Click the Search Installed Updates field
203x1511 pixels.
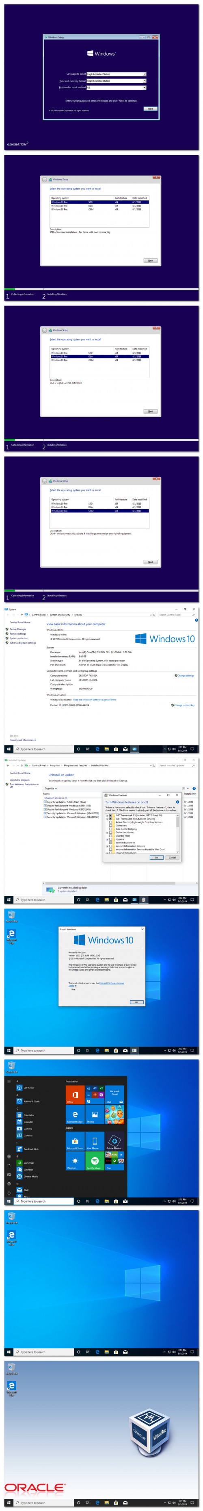click(176, 766)
